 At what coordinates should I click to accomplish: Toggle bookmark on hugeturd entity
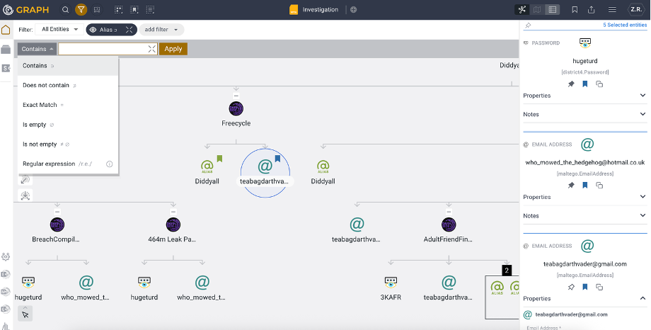click(x=585, y=84)
